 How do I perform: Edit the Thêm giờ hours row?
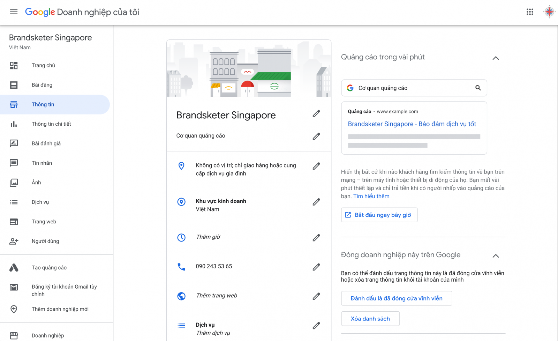[x=316, y=238]
